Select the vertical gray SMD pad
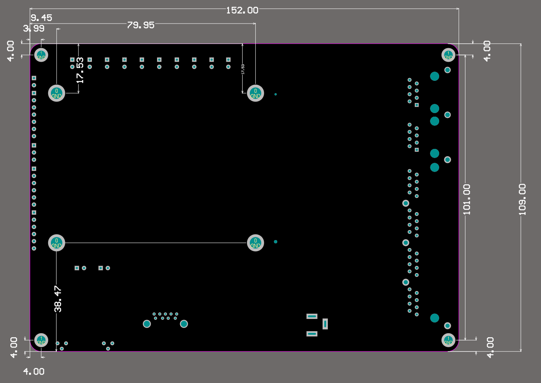The width and height of the screenshot is (541, 383). (325, 324)
